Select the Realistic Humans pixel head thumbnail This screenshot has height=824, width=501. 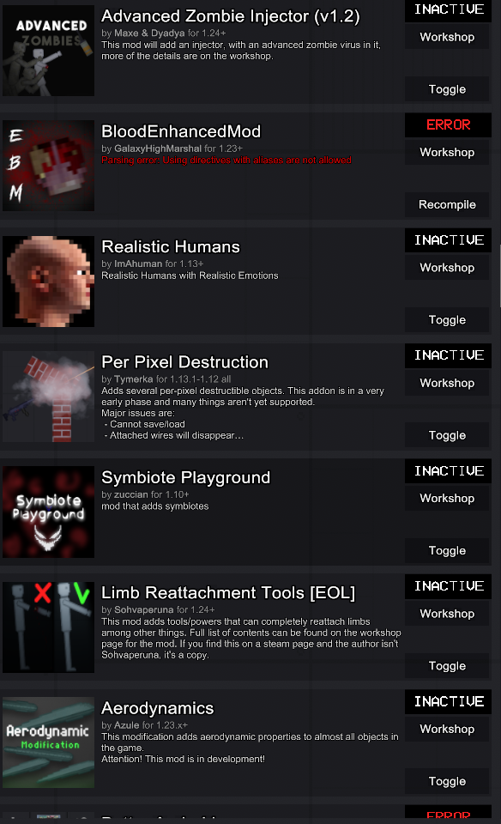pyautogui.click(x=48, y=282)
